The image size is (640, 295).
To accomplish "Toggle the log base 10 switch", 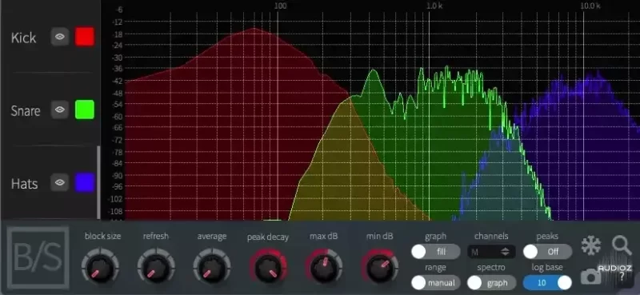I will point(547,282).
